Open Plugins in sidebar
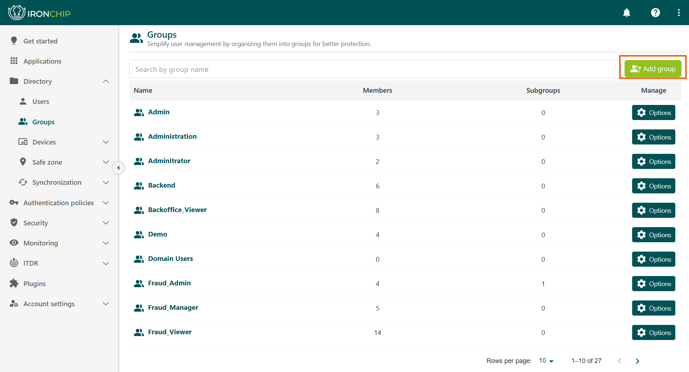This screenshot has width=689, height=372. (x=35, y=284)
